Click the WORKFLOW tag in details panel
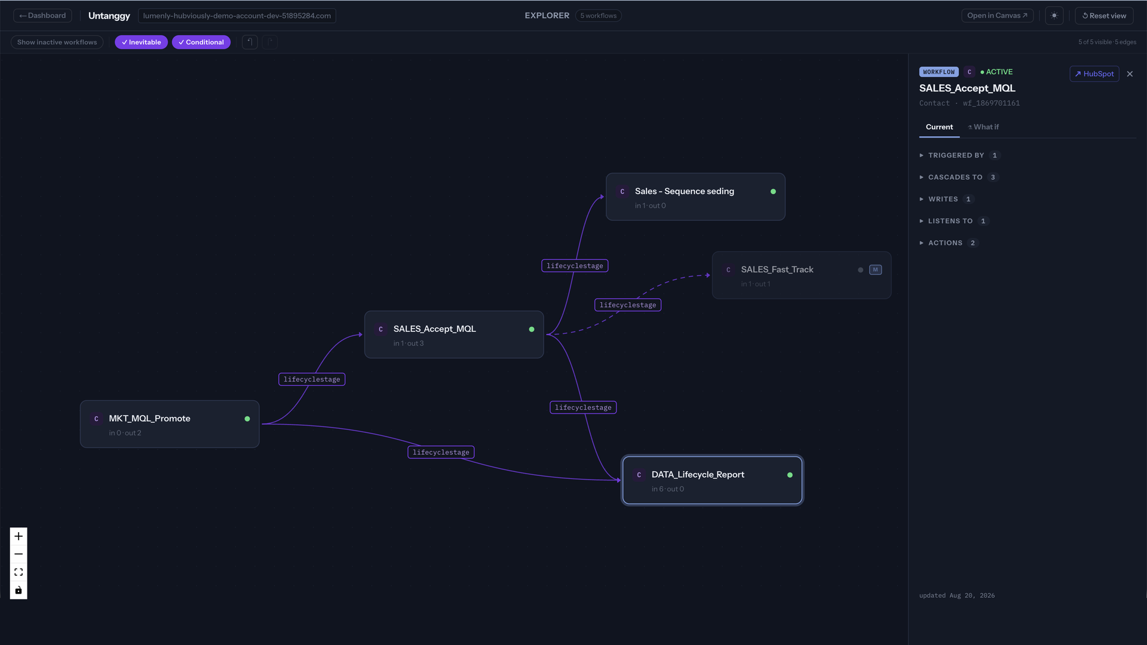Viewport: 1147px width, 645px height. [x=939, y=72]
